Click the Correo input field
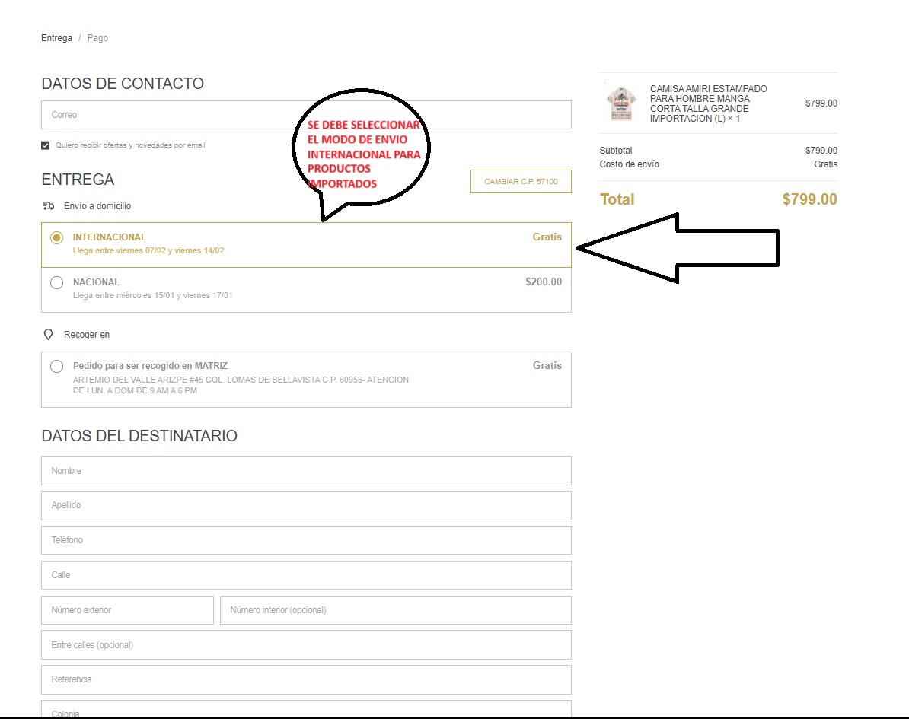Screen dimensions: 909x719 pyautogui.click(x=306, y=115)
